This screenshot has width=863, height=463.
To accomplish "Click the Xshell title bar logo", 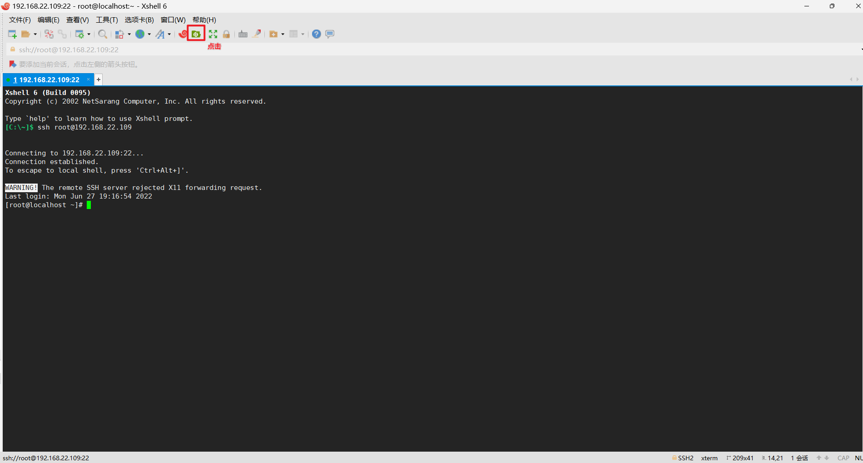I will 5,6.
